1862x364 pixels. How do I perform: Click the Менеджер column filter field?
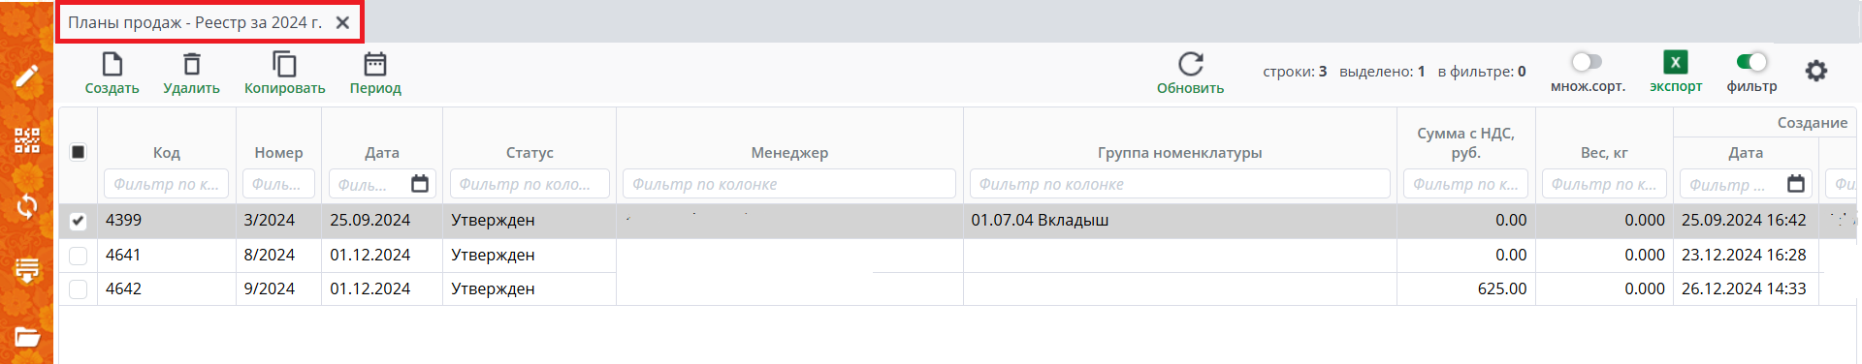click(x=789, y=184)
